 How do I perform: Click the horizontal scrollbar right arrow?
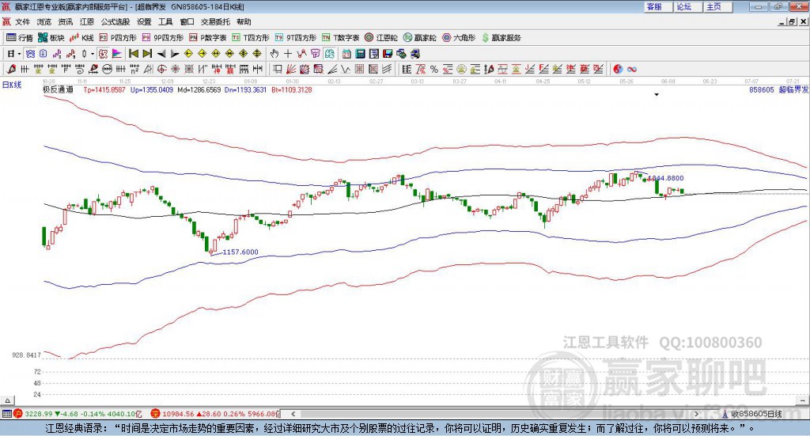pyautogui.click(x=696, y=414)
